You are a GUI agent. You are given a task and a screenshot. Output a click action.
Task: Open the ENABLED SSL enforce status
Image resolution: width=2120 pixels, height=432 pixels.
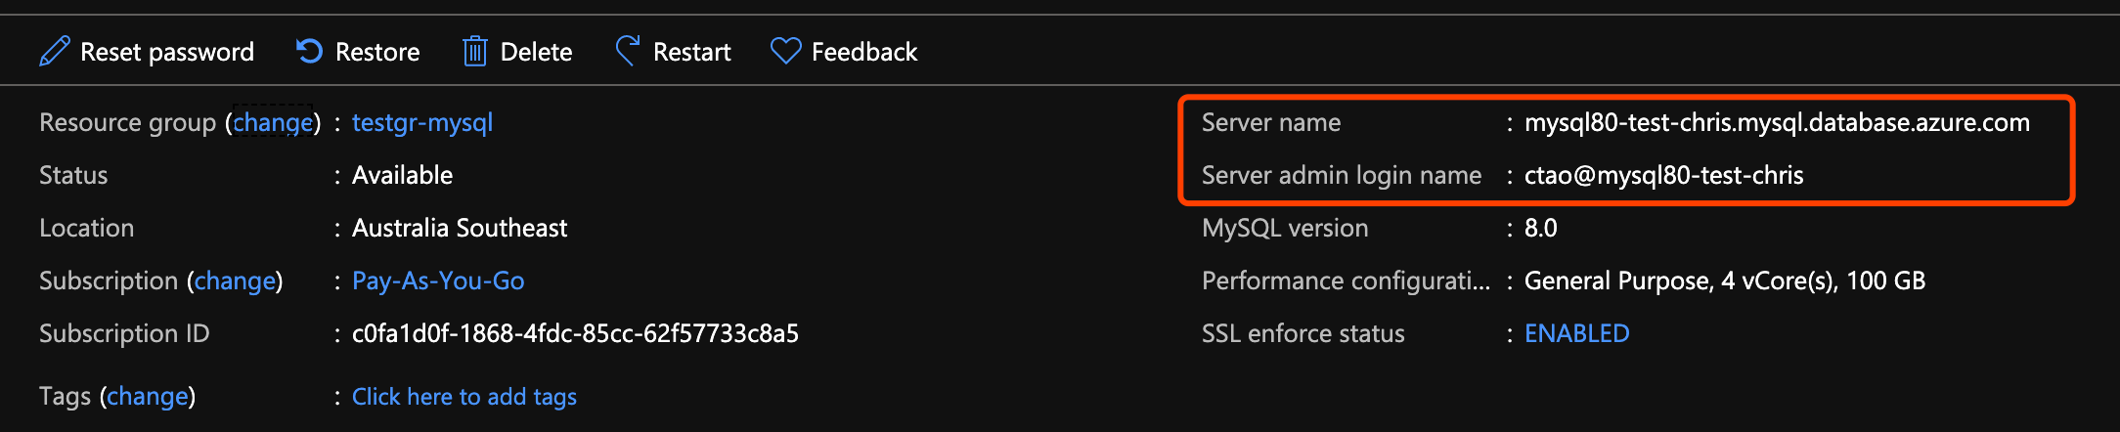tap(1576, 333)
